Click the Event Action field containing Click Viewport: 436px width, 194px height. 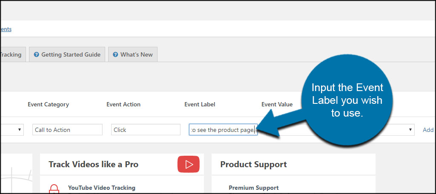[146, 130]
